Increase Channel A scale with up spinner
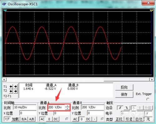The width and height of the screenshot is (156, 124). click(x=67, y=106)
